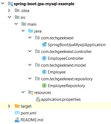The width and height of the screenshot is (111, 124).
Task: Click the orange target folder icon
Action: point(17,106)
